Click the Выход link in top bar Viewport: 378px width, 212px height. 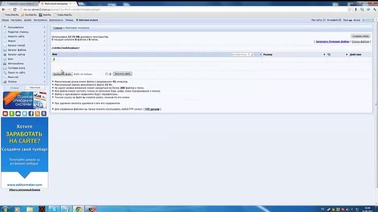click(x=357, y=20)
